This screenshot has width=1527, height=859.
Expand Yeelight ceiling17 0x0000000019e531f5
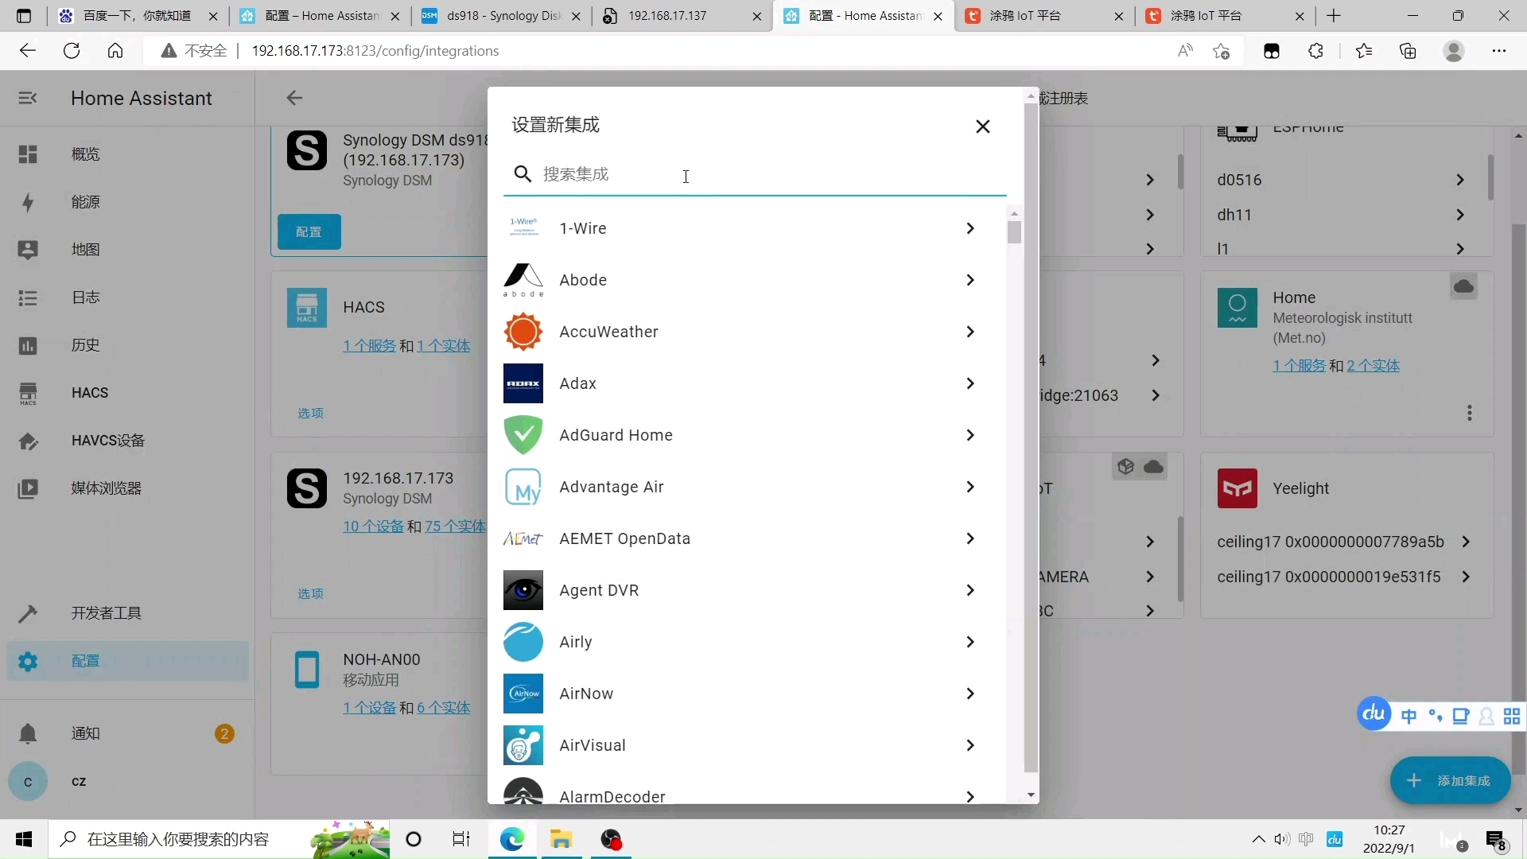pyautogui.click(x=1466, y=577)
